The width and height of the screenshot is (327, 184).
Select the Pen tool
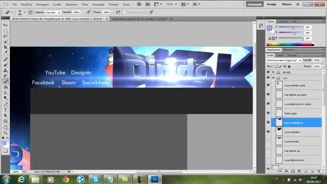pyautogui.click(x=6, y=104)
